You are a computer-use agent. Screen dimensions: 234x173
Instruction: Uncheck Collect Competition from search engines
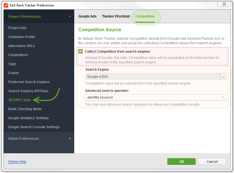[x=80, y=51]
